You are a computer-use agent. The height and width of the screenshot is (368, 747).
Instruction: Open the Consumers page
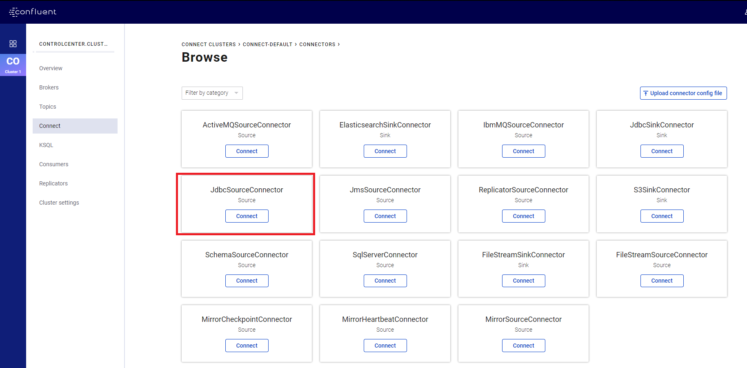(53, 164)
